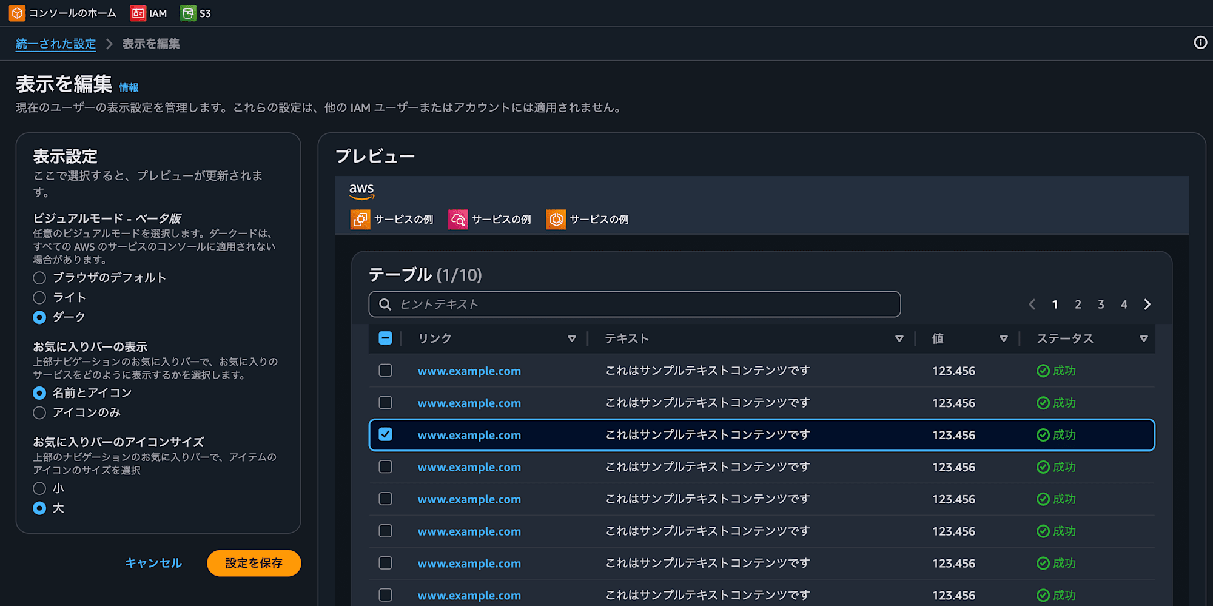Navigate to 統一された設定 via the breadcrumb

pyautogui.click(x=55, y=44)
